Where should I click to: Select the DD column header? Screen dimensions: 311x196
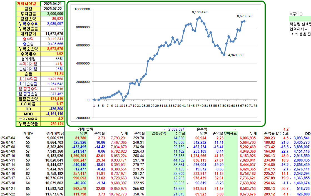pyautogui.click(x=308, y=134)
